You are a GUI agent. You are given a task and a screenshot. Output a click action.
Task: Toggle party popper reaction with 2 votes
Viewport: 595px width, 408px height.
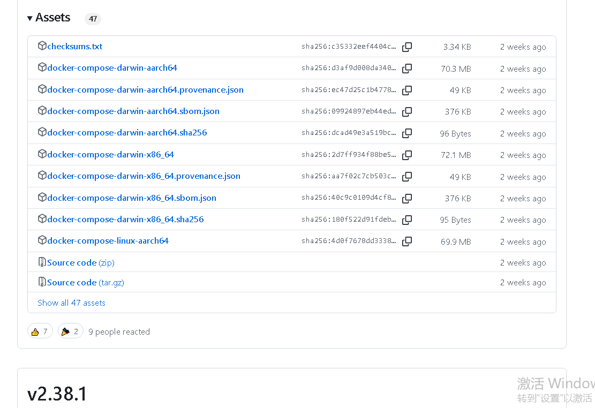tap(70, 331)
